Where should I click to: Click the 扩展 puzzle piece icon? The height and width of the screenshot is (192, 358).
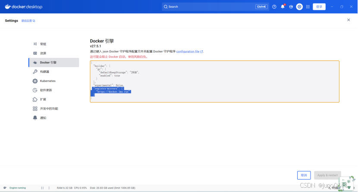(35, 99)
